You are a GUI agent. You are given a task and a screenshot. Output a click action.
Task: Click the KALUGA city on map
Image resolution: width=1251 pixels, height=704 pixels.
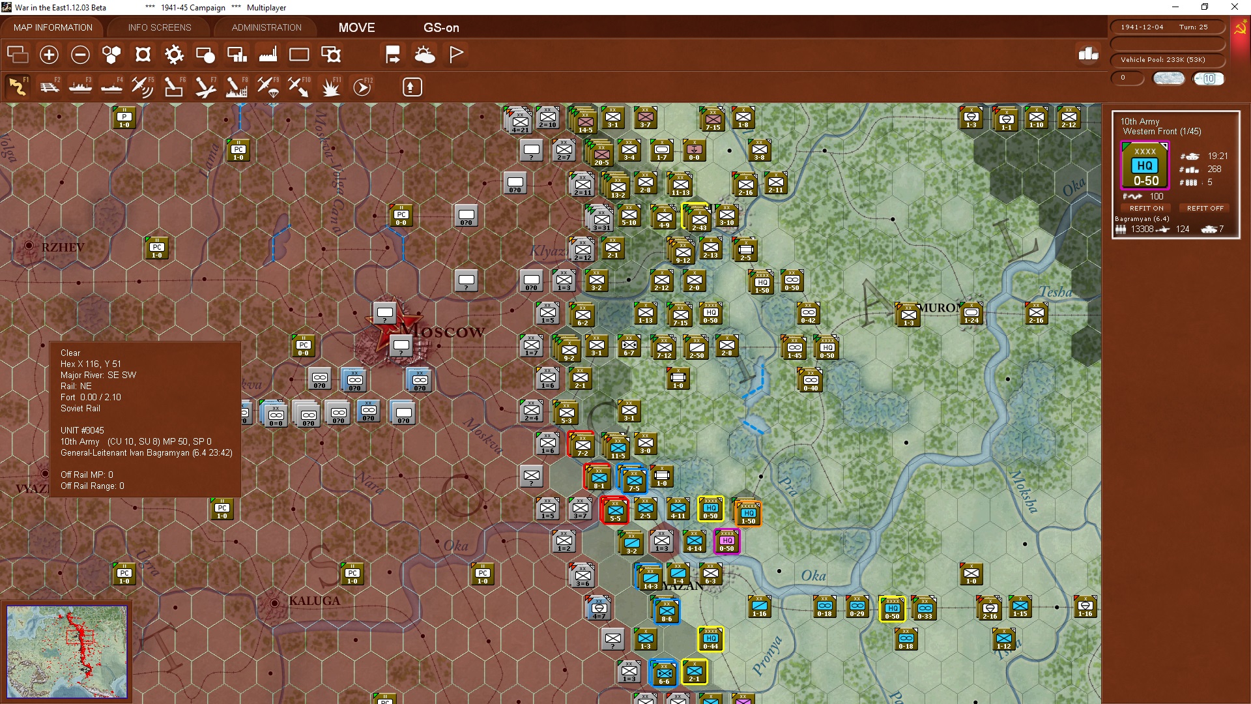coord(275,602)
